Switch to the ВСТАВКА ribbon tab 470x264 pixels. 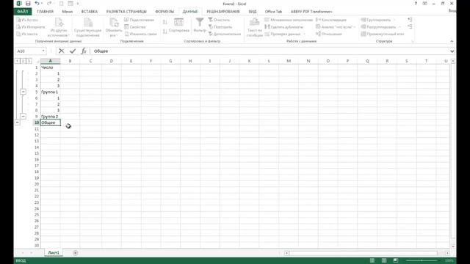pyautogui.click(x=90, y=12)
